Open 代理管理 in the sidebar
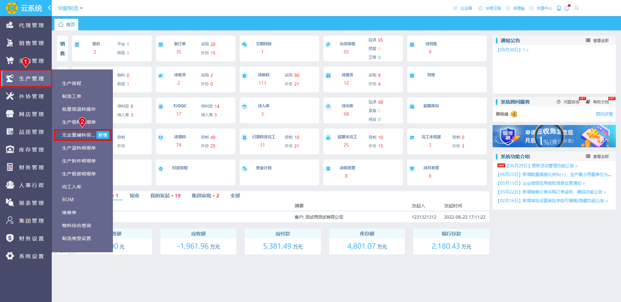Viewport: 621px width, 302px height. (x=26, y=25)
